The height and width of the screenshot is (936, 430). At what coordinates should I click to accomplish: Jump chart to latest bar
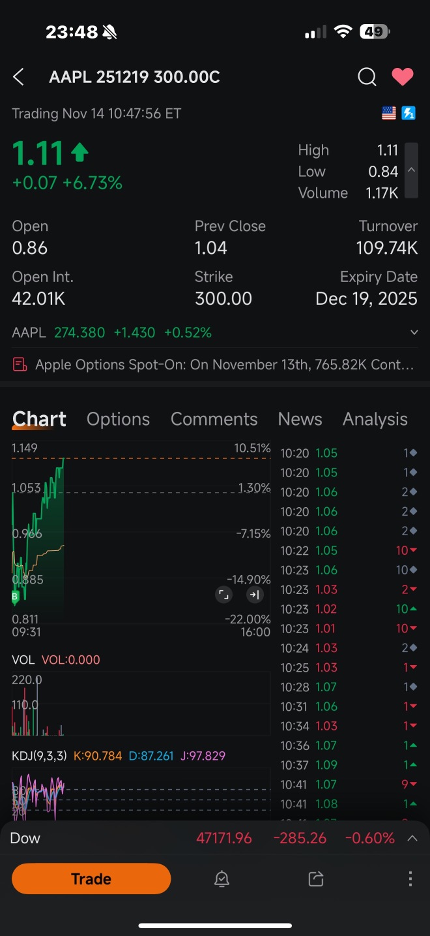[x=254, y=595]
